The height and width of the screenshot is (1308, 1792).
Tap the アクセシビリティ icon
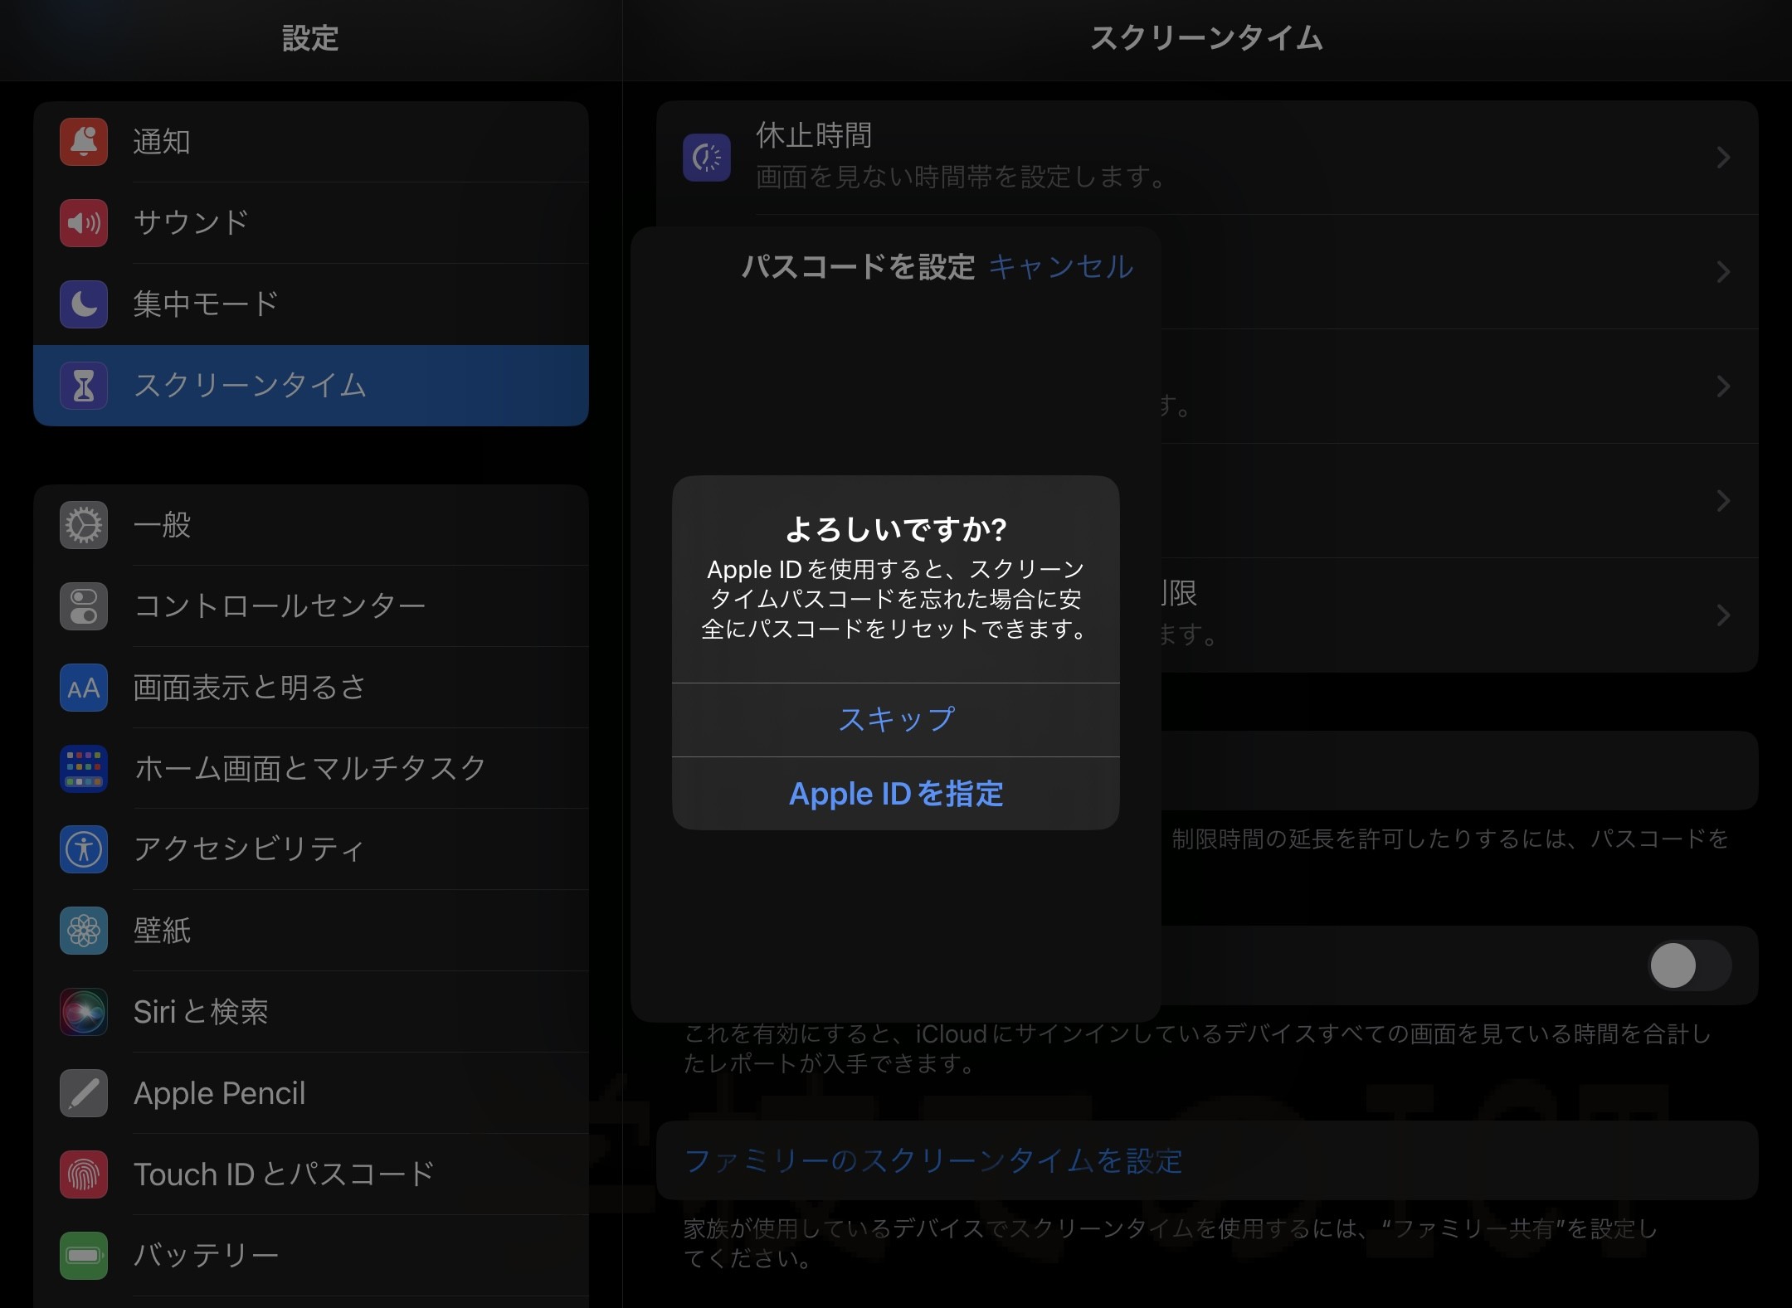pos(84,849)
